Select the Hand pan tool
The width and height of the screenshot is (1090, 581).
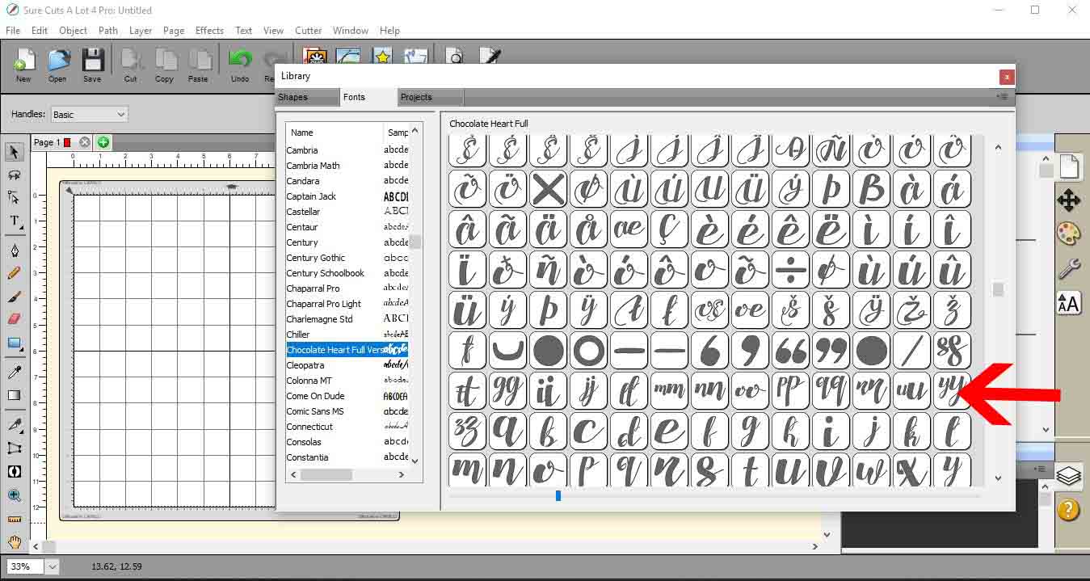(14, 541)
